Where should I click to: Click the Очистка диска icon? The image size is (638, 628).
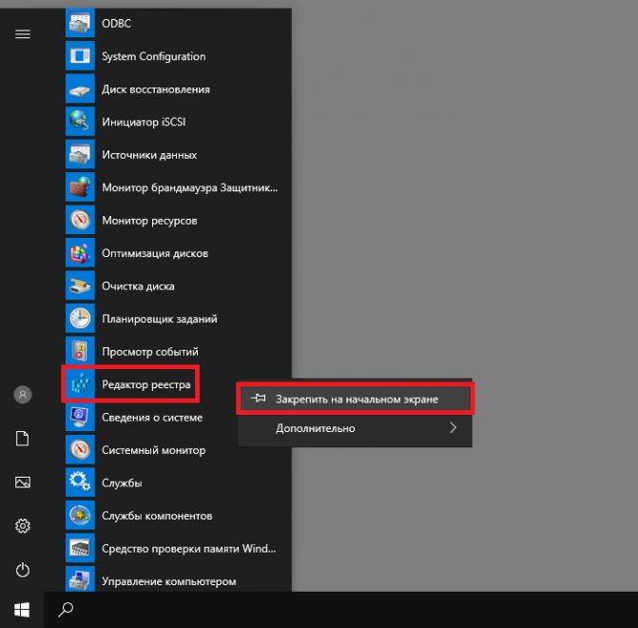(x=80, y=285)
